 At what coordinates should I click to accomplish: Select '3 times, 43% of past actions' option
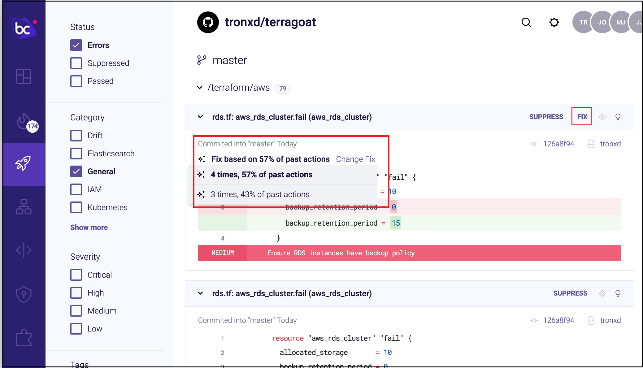tap(260, 194)
